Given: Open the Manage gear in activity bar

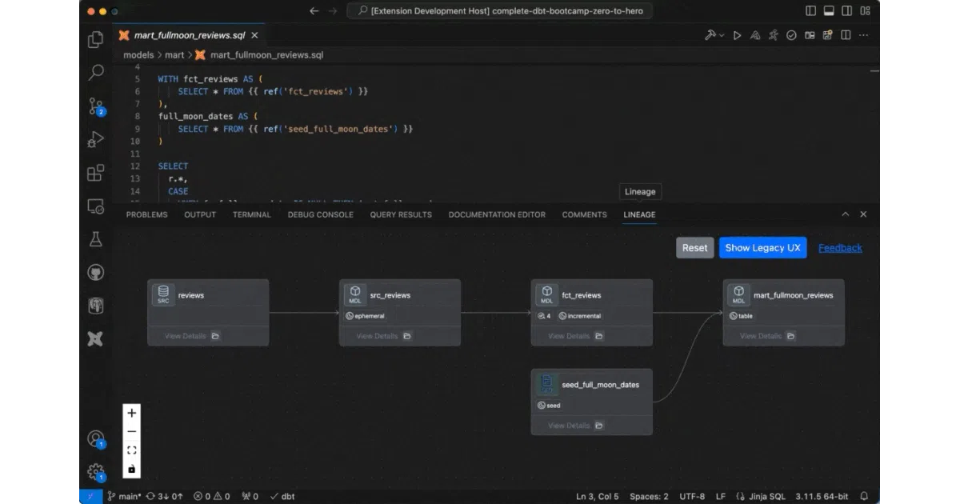Looking at the screenshot, I should click(x=96, y=472).
